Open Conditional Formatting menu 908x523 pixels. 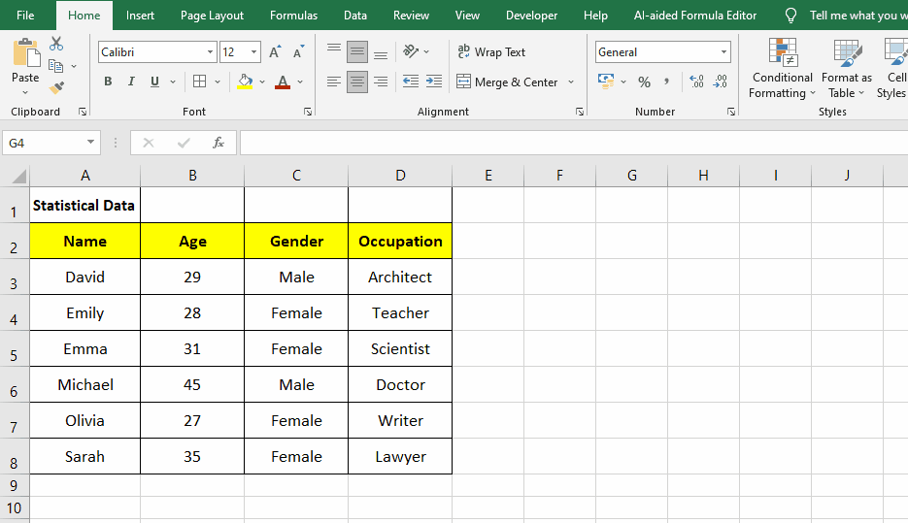[x=782, y=68]
